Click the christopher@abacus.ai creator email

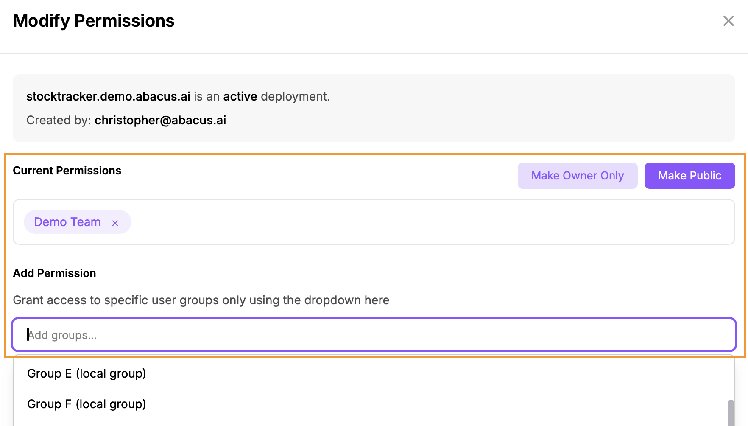(160, 120)
